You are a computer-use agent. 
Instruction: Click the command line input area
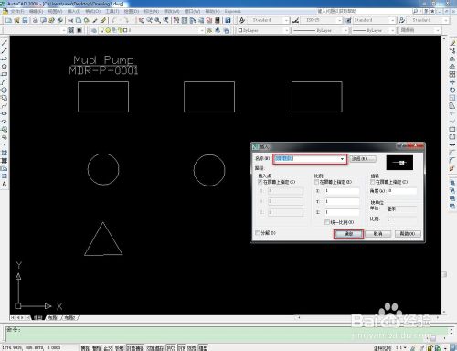coord(227,334)
